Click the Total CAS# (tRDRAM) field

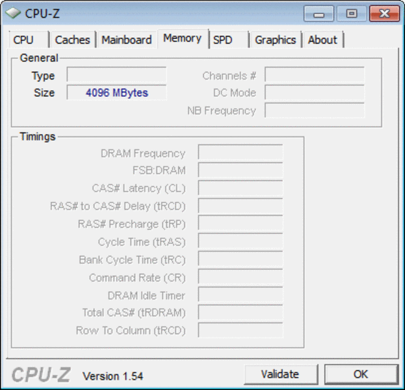click(241, 312)
